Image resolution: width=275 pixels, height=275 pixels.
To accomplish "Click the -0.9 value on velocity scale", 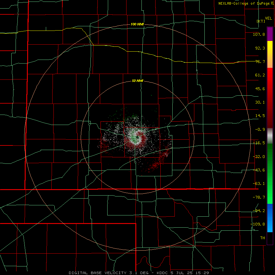I will coord(260,130).
